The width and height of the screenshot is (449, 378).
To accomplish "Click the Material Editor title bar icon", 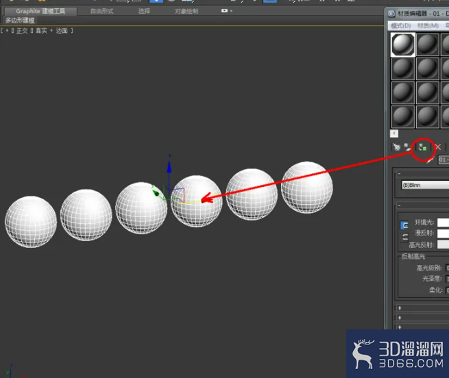I will 391,14.
